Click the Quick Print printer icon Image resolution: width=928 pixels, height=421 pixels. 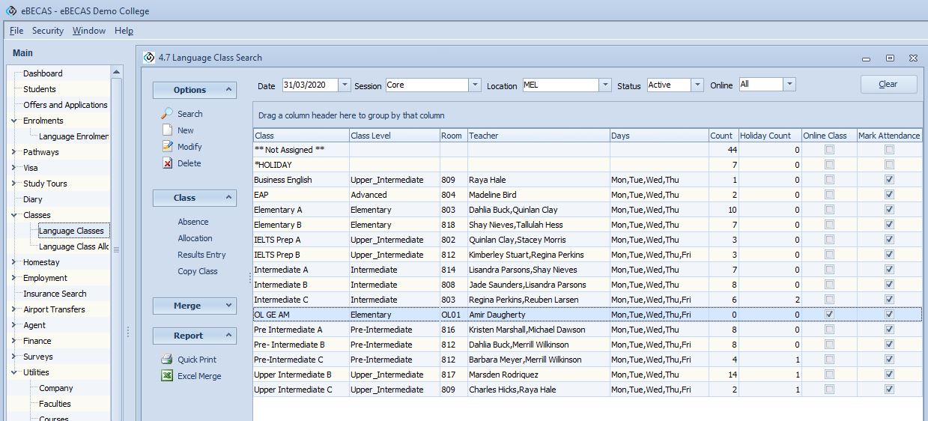(x=167, y=360)
